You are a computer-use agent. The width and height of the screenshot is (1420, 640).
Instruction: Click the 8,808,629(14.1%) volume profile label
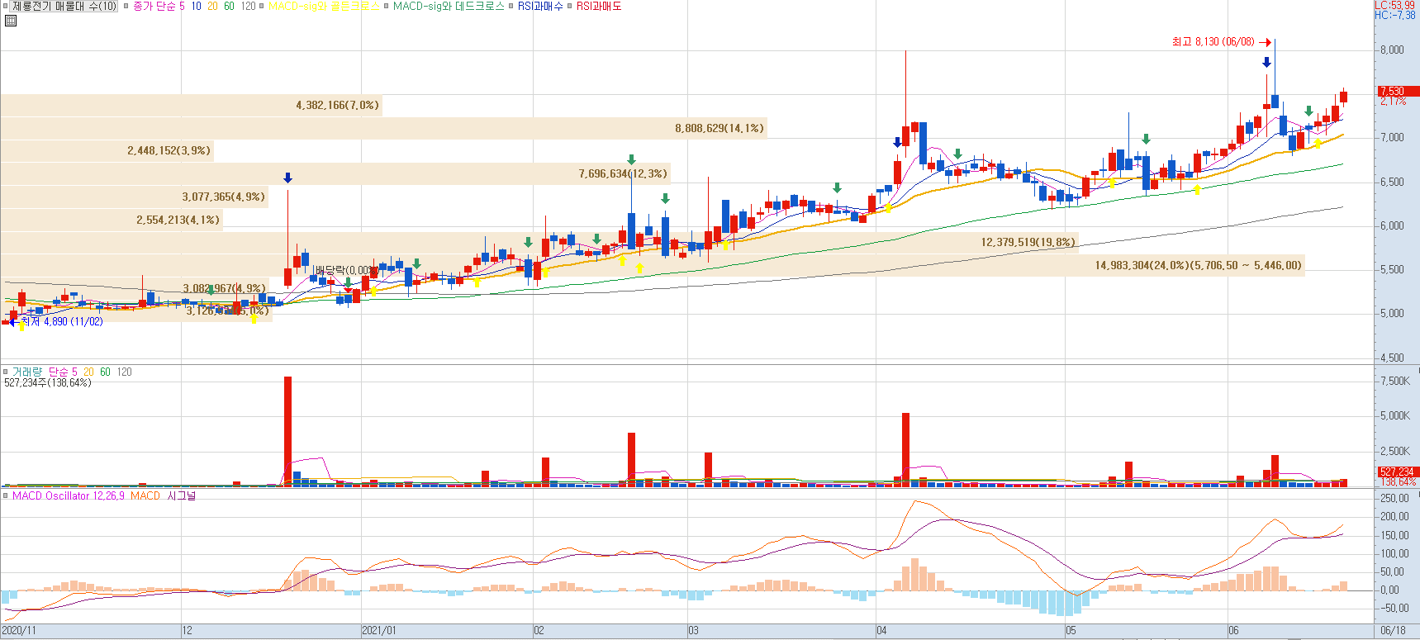click(x=719, y=128)
